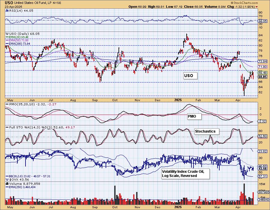The image size is (270, 210).
Task: Click the 52.60 stochastic value tag
Action: (x=262, y=136)
